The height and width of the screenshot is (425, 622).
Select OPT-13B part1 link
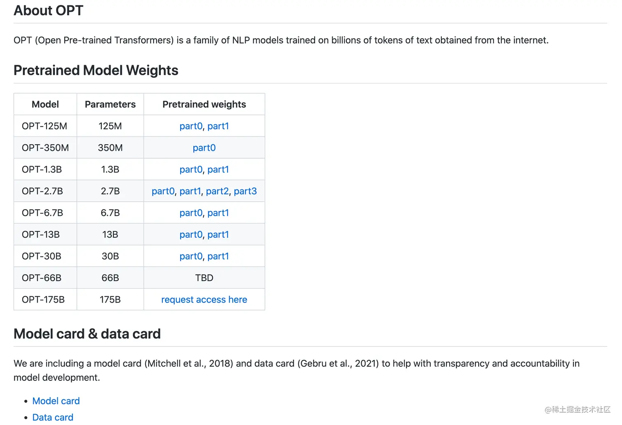click(x=218, y=235)
